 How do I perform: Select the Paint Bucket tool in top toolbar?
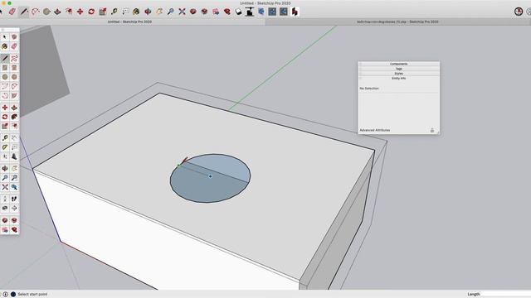click(x=136, y=12)
